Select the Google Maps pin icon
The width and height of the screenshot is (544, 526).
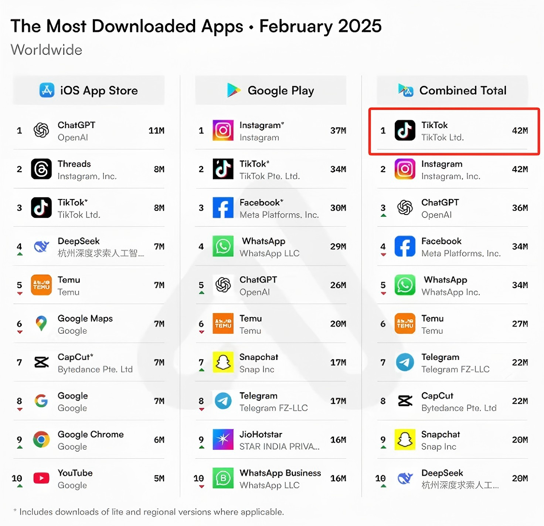[41, 324]
